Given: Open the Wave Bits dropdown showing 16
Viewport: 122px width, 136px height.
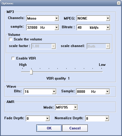Looking at the screenshot, I should (40, 92).
